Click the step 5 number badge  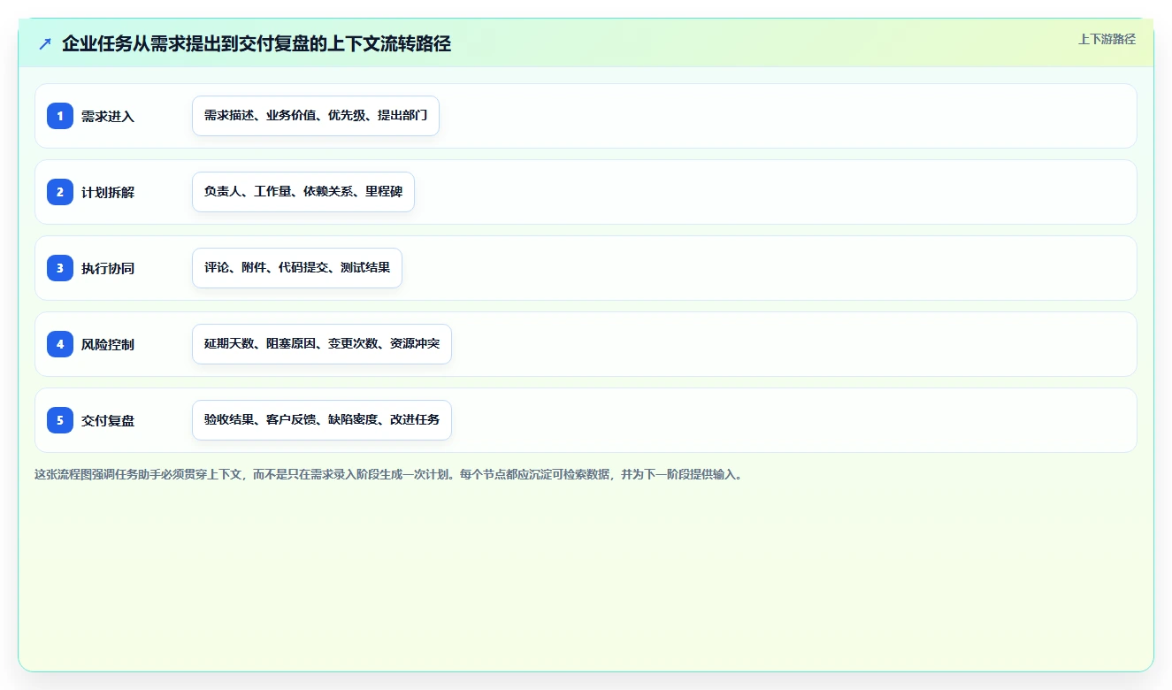pyautogui.click(x=60, y=420)
